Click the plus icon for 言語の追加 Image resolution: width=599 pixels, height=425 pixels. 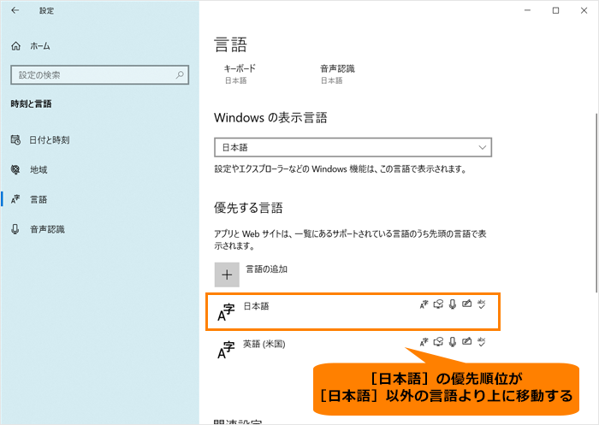pyautogui.click(x=227, y=274)
